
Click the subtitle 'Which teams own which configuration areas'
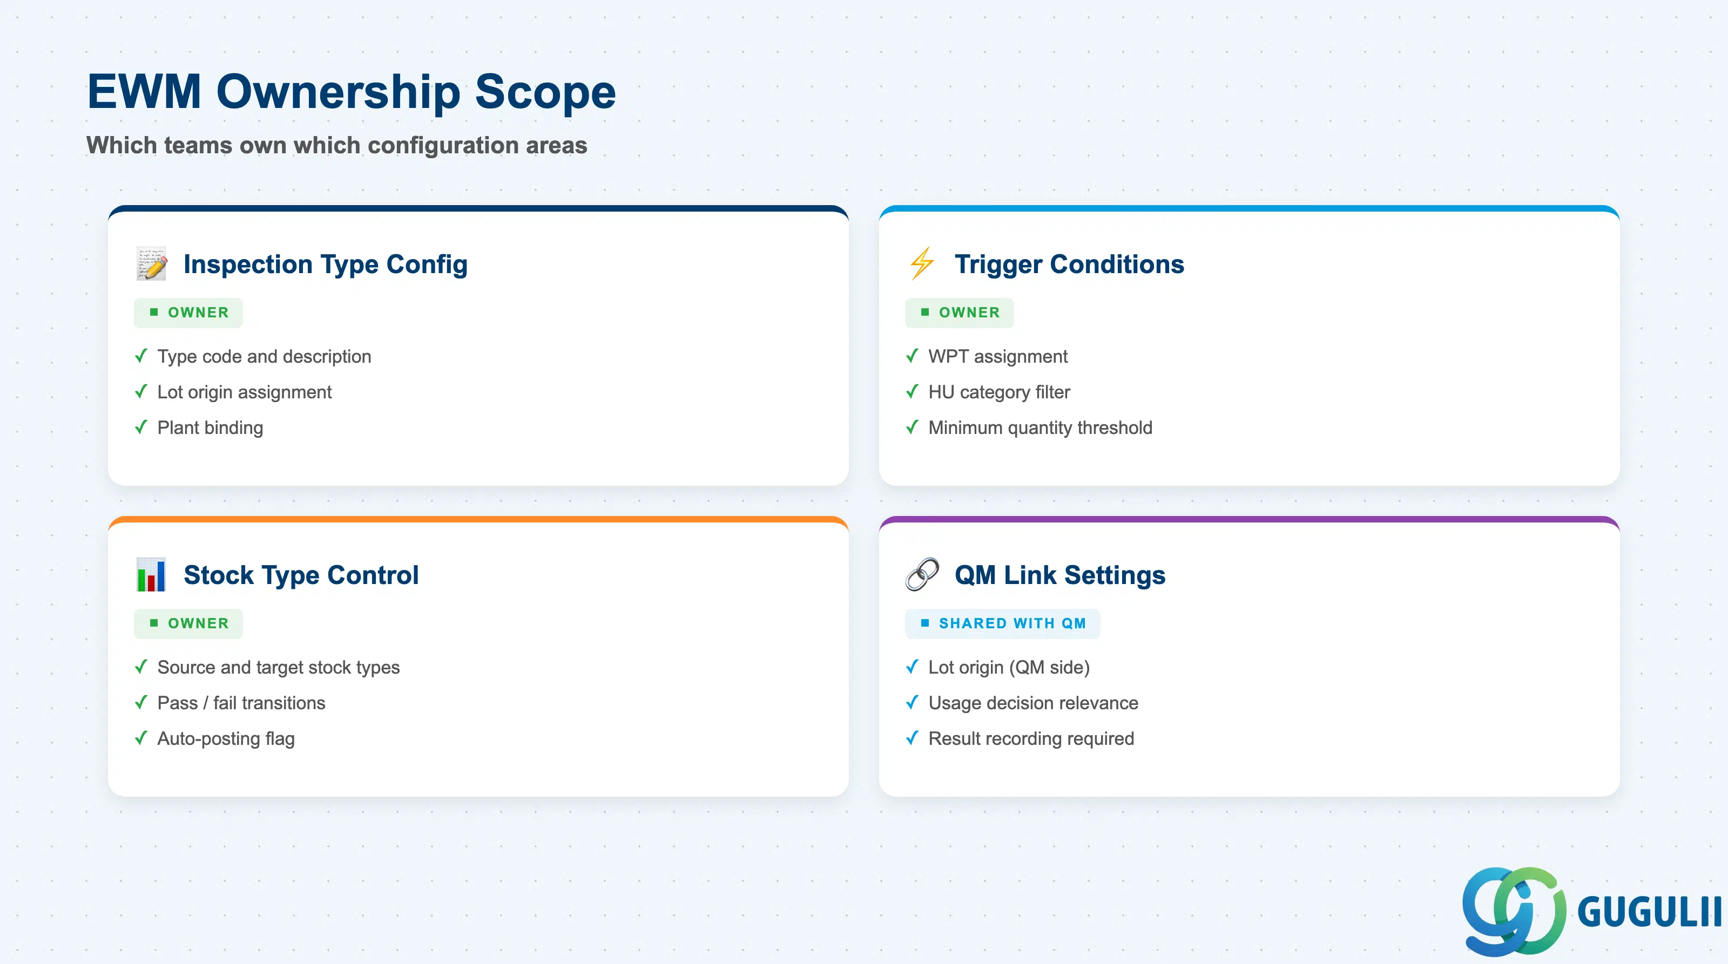click(x=337, y=145)
